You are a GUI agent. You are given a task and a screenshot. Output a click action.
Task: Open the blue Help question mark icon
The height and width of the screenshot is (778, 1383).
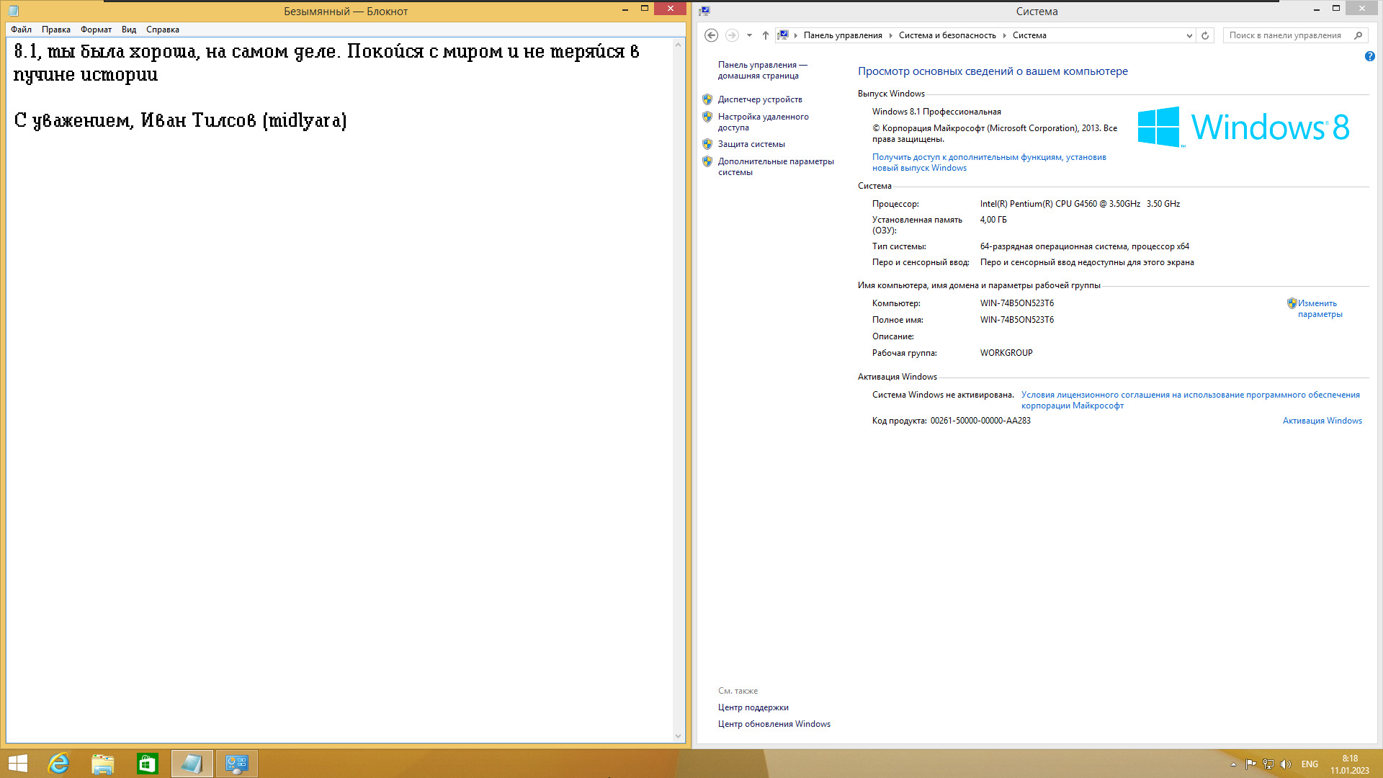(1369, 56)
